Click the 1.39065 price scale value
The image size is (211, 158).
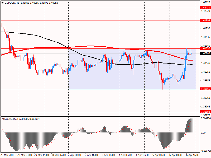tap(206, 107)
